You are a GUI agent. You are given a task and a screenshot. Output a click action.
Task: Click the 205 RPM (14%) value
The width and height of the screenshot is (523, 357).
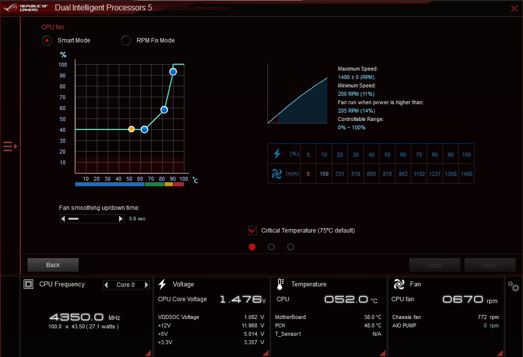pos(356,111)
